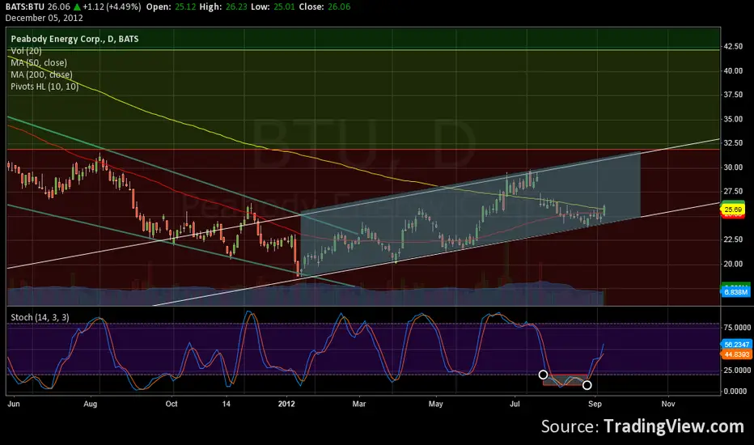Click the 20.00 price axis label

(x=733, y=264)
